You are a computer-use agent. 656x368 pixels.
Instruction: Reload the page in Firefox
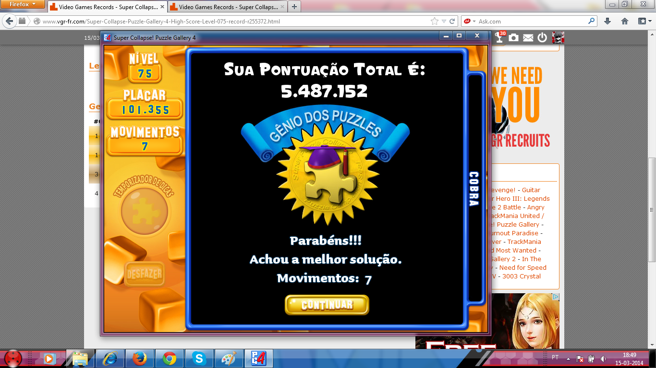point(452,21)
